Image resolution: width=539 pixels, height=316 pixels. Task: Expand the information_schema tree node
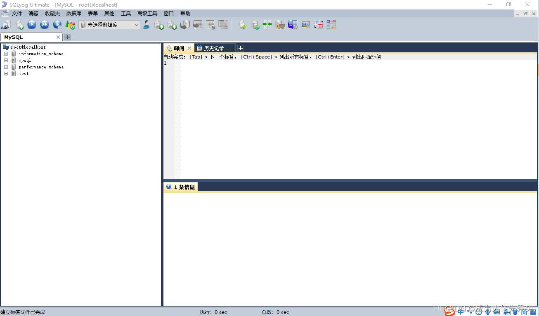[x=6, y=54]
